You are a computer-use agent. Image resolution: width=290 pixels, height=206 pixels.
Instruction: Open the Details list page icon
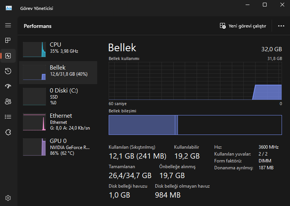[x=8, y=117]
